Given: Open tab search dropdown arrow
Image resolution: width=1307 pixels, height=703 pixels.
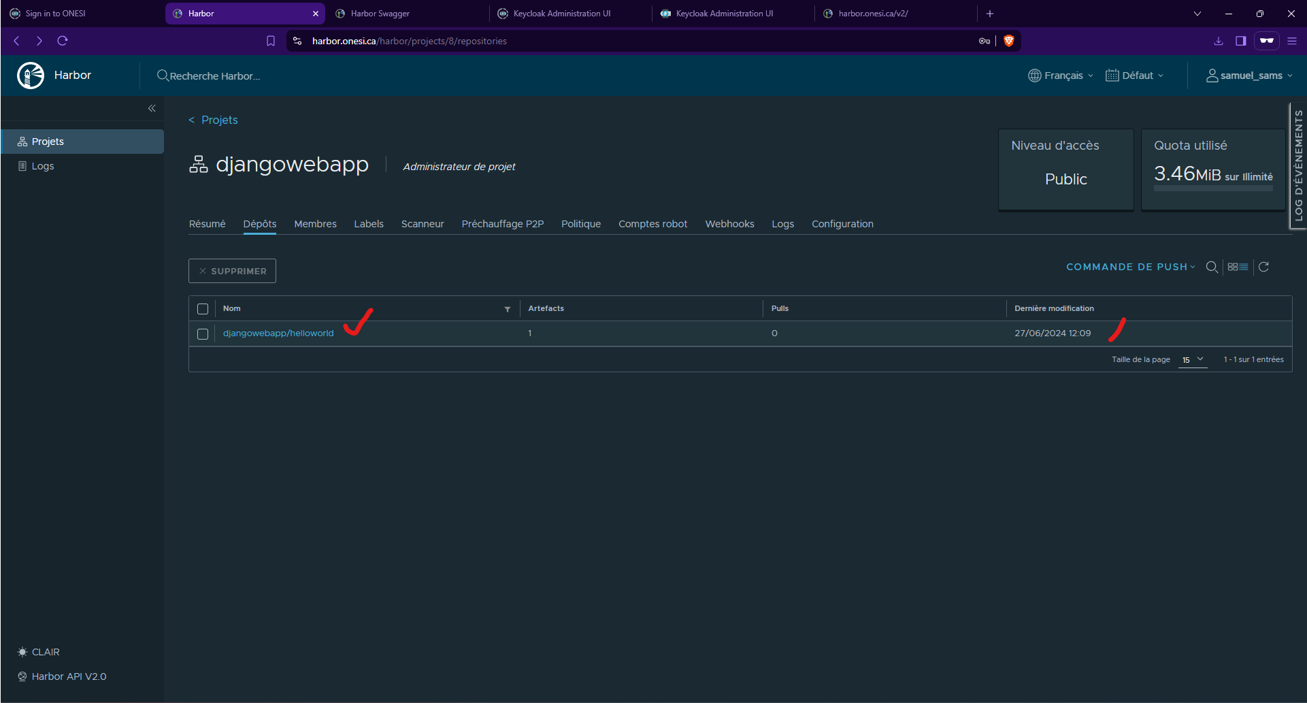Looking at the screenshot, I should pyautogui.click(x=1197, y=14).
